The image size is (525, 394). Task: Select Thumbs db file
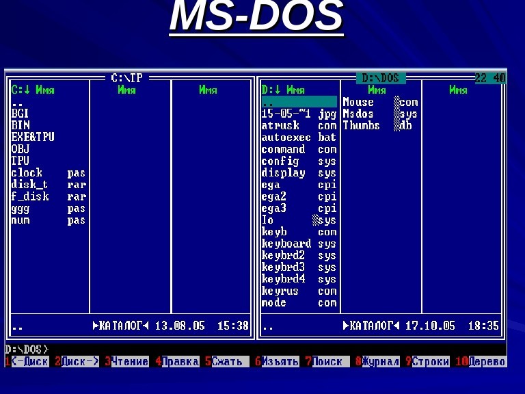(x=377, y=125)
